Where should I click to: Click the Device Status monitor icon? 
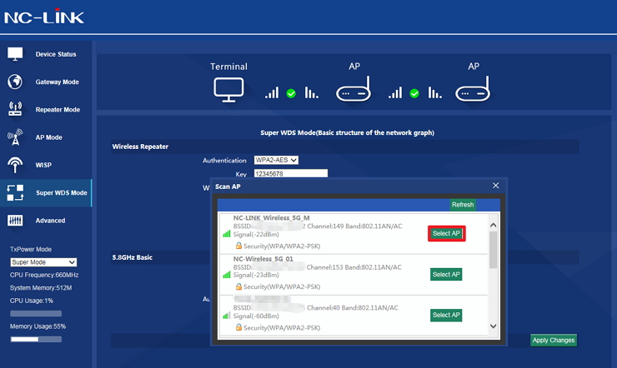15,54
